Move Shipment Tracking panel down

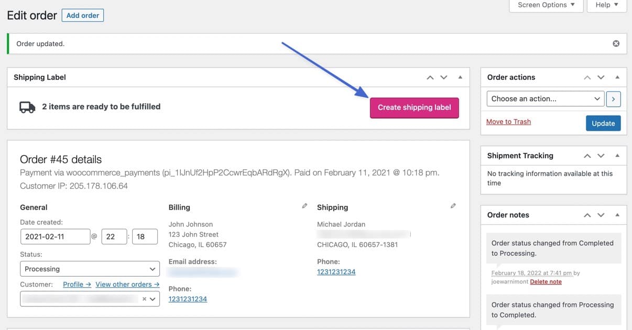pos(601,156)
